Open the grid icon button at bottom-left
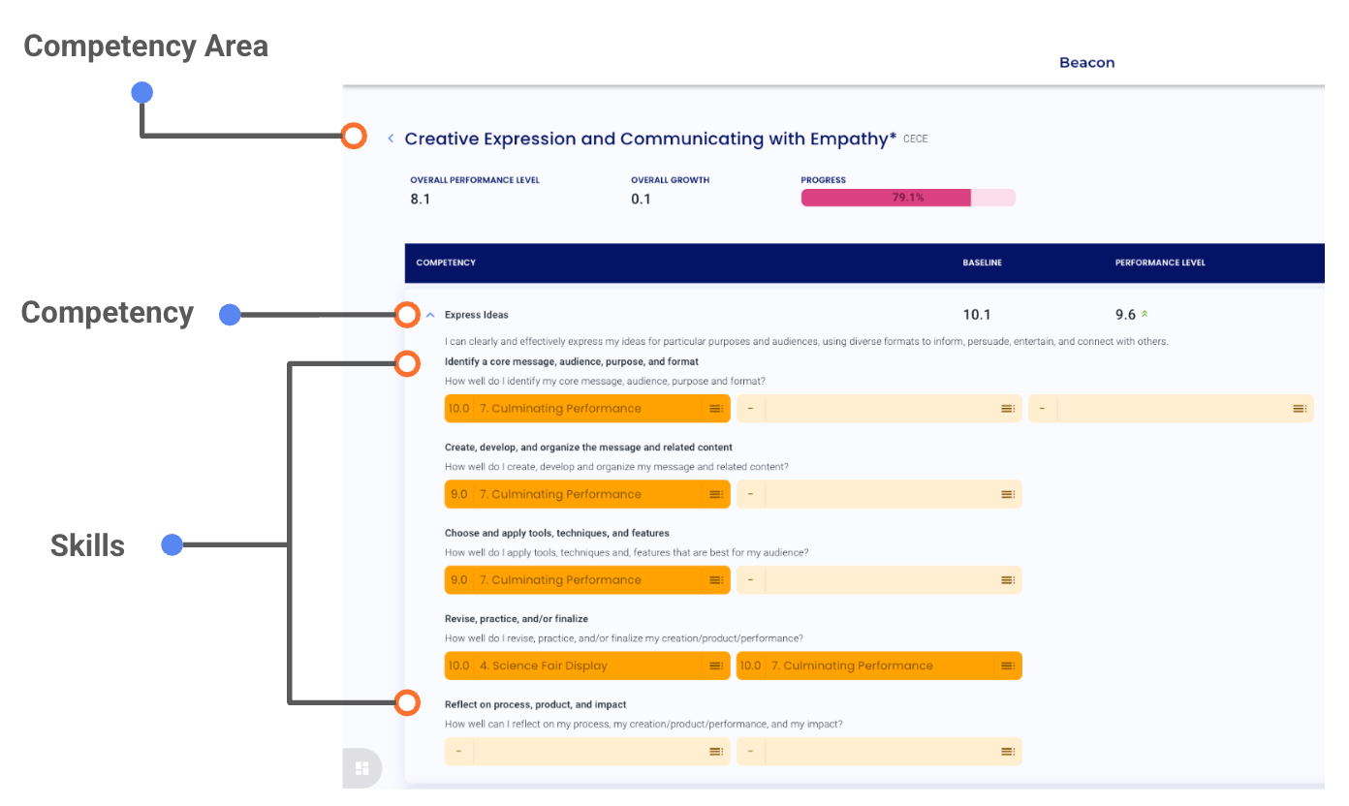The height and width of the screenshot is (806, 1349). point(362,768)
